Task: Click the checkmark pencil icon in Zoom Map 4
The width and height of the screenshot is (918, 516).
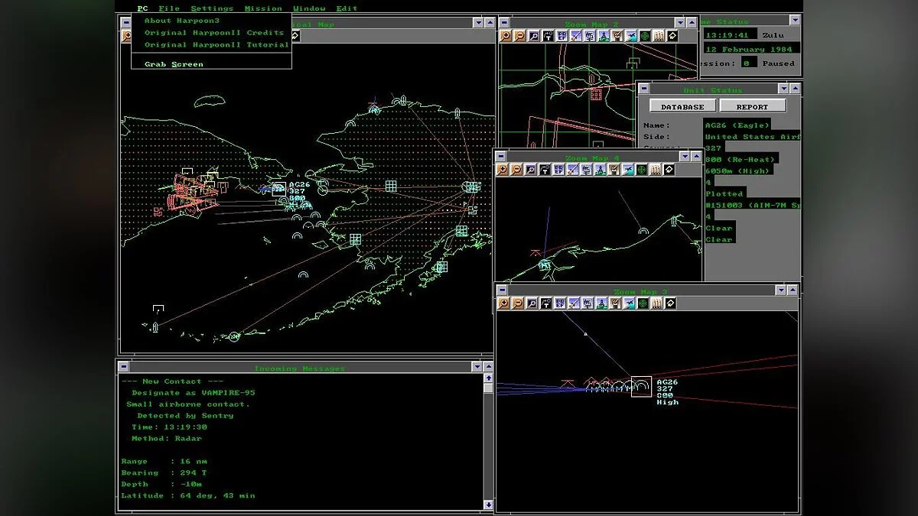Action: [x=614, y=170]
